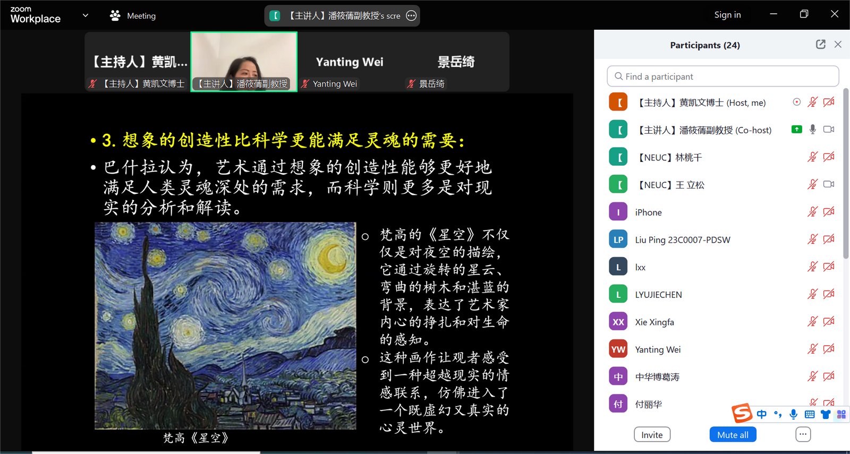
Task: Select the 付丽华 participant avatar
Action: [618, 404]
